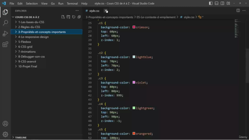Click 'z-index: -1;' declaration
Viewport: 249px width, 140px height.
pos(111,121)
